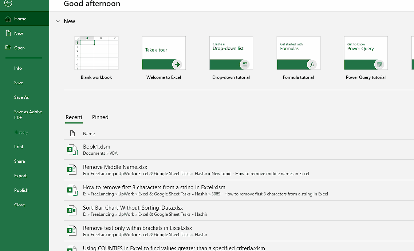Click the Formula tutorial label
Screen dimensions: 414x251
click(x=298, y=77)
